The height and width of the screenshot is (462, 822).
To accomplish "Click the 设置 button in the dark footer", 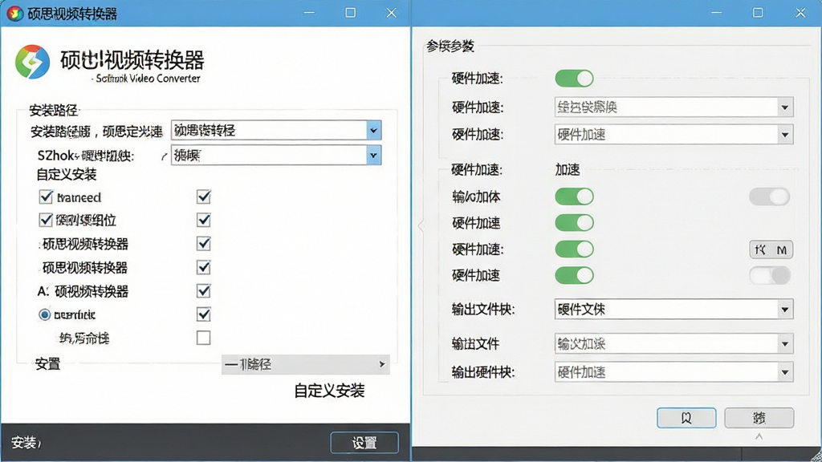I will point(364,443).
